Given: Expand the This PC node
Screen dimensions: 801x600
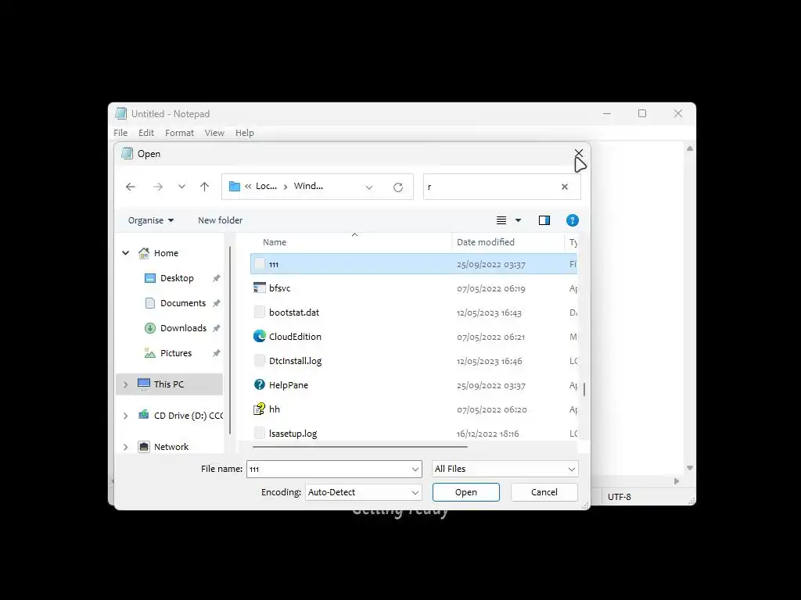Looking at the screenshot, I should point(126,384).
